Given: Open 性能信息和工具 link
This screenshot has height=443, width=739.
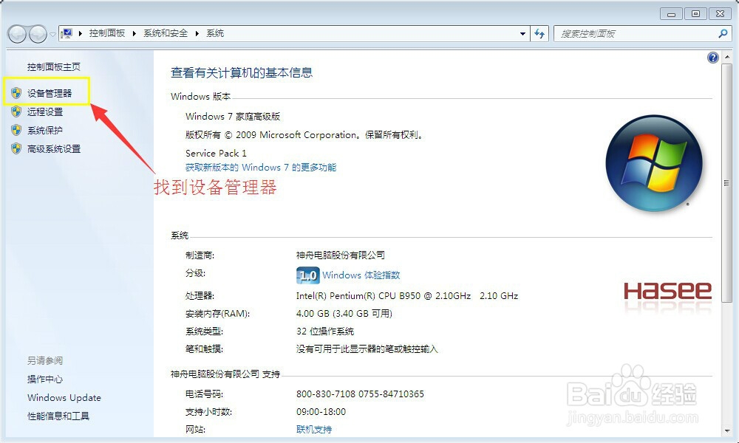Looking at the screenshot, I should tap(58, 416).
